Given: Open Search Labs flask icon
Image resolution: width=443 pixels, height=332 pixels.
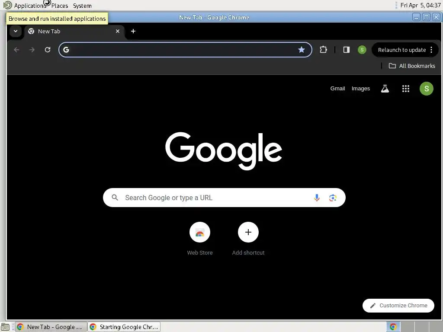Looking at the screenshot, I should pos(385,89).
